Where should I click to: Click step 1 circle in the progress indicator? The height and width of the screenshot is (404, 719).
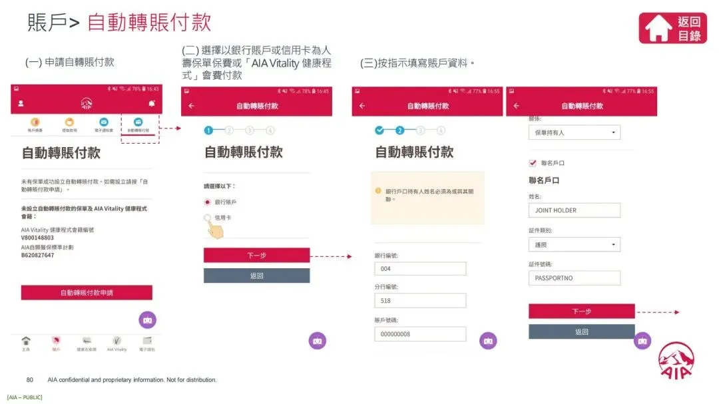tap(208, 130)
